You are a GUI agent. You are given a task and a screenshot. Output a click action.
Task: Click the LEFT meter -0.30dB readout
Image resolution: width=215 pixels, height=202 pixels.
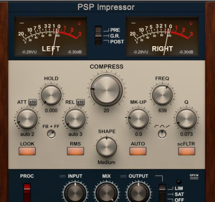point(75,52)
